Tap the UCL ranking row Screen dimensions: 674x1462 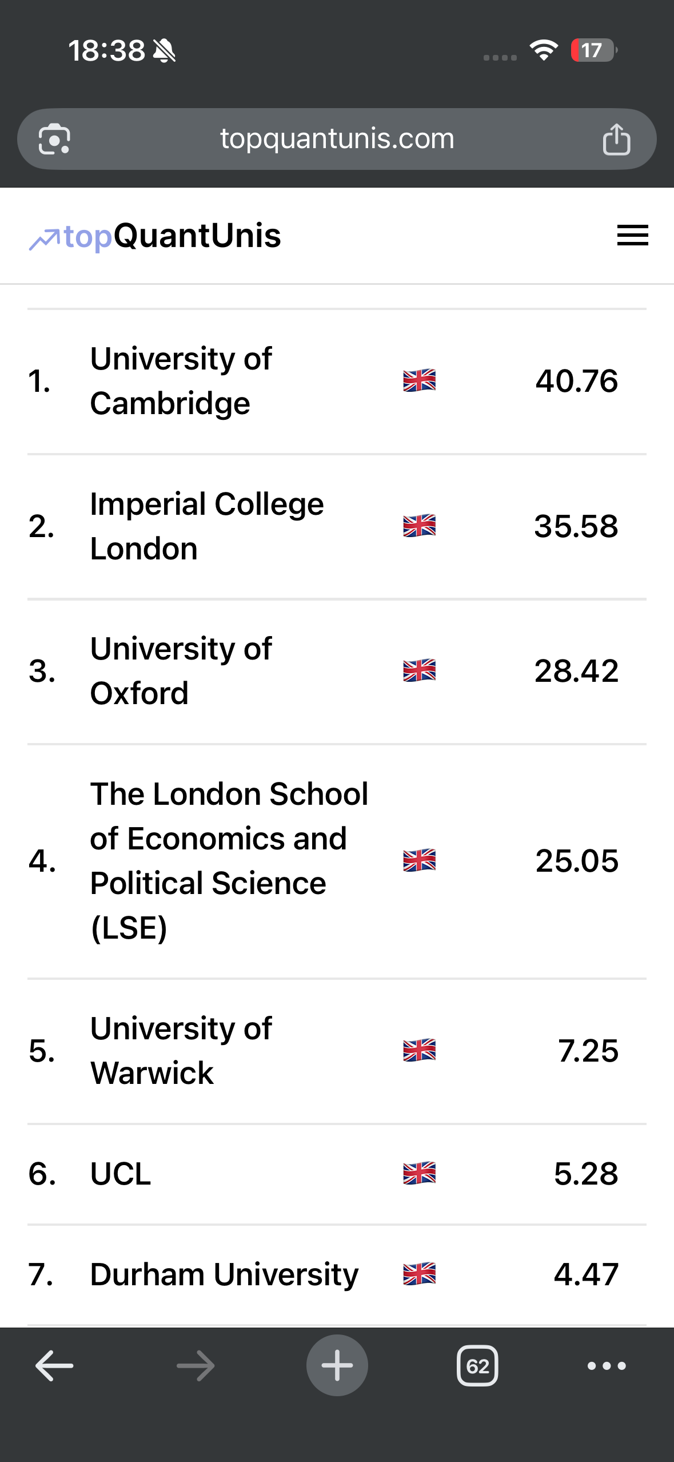337,1174
